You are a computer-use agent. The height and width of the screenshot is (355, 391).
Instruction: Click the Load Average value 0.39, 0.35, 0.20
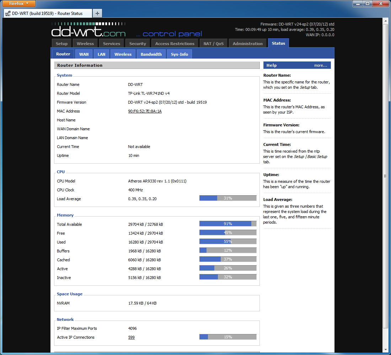tap(143, 199)
